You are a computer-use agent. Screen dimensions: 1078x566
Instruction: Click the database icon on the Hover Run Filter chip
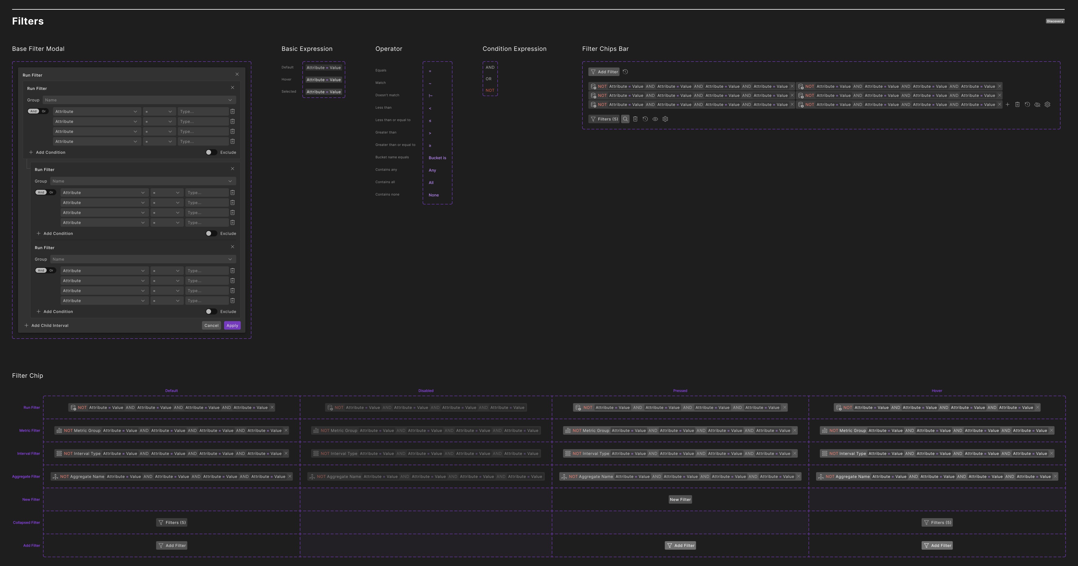(x=839, y=407)
